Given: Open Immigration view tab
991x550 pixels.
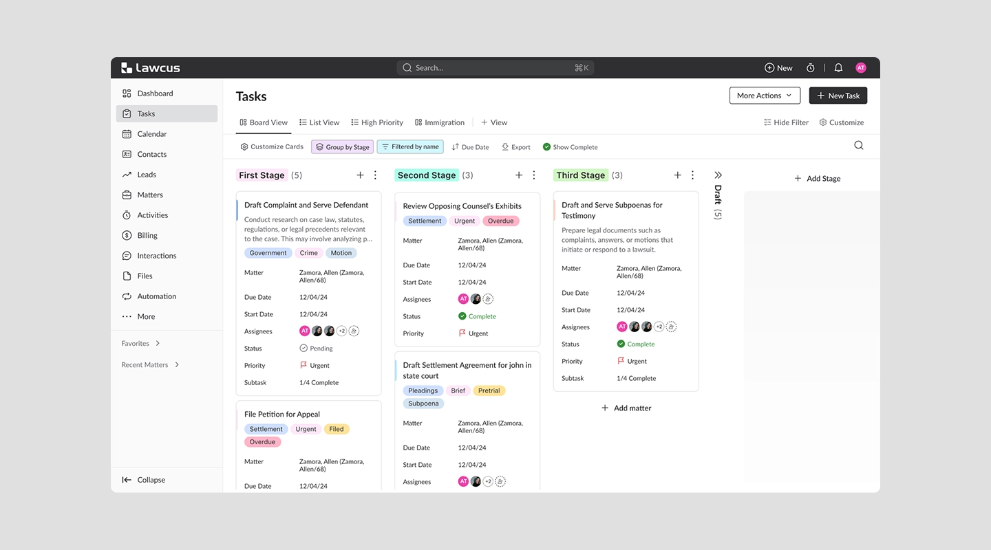Looking at the screenshot, I should click(440, 122).
